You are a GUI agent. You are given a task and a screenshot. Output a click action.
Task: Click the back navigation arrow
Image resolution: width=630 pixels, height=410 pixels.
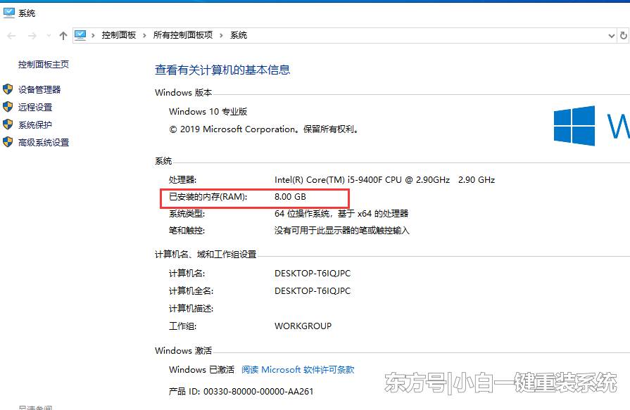[11, 34]
